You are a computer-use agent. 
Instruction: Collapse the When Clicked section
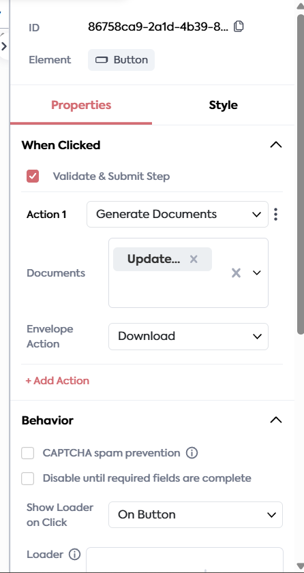pyautogui.click(x=276, y=145)
